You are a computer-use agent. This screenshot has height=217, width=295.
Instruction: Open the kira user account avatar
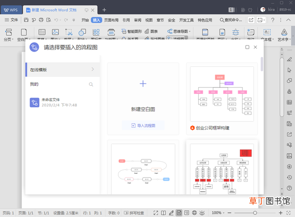point(263,10)
